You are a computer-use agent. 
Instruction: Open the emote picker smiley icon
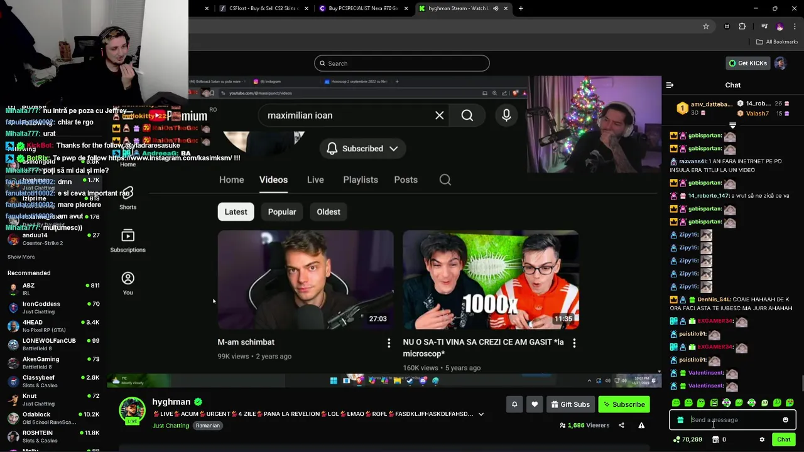[x=785, y=420]
